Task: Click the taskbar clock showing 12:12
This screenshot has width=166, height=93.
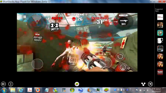Action: pyautogui.click(x=156, y=90)
